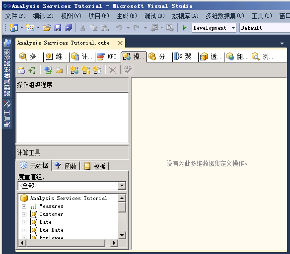Viewport: 290px width, 254px height.
Task: Open the Server Explorer side panel
Action: pos(7,67)
